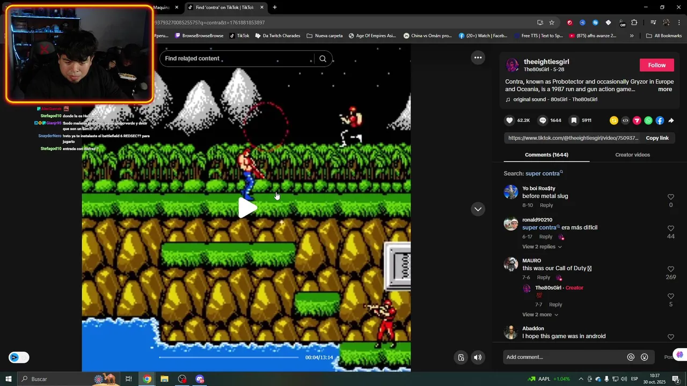Reply to ronald90210's comment

546,237
